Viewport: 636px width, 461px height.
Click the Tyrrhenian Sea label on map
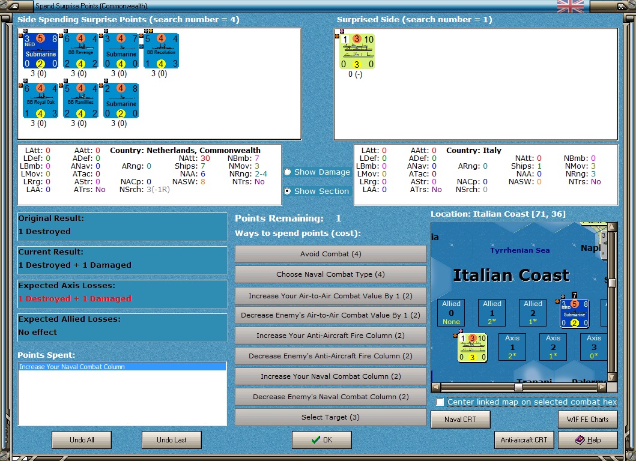click(x=520, y=250)
